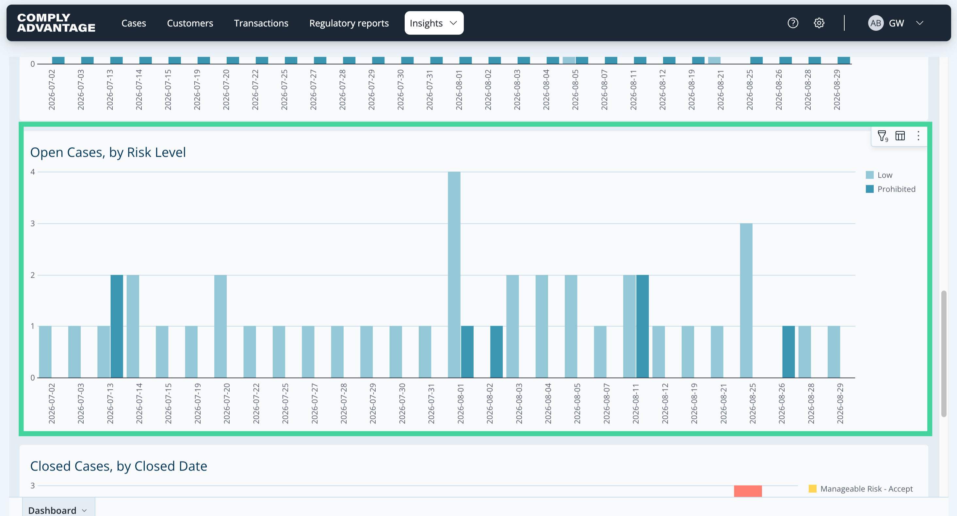Click the 2026-08-01 Low bar with value 4
The image size is (957, 516).
point(454,275)
